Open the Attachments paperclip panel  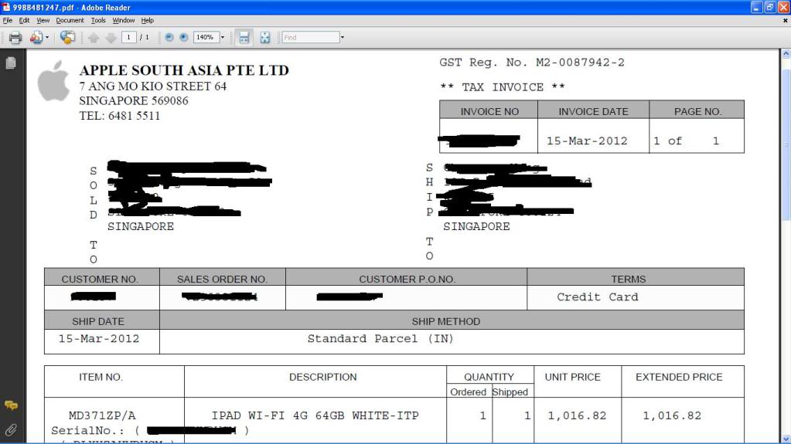click(x=11, y=430)
